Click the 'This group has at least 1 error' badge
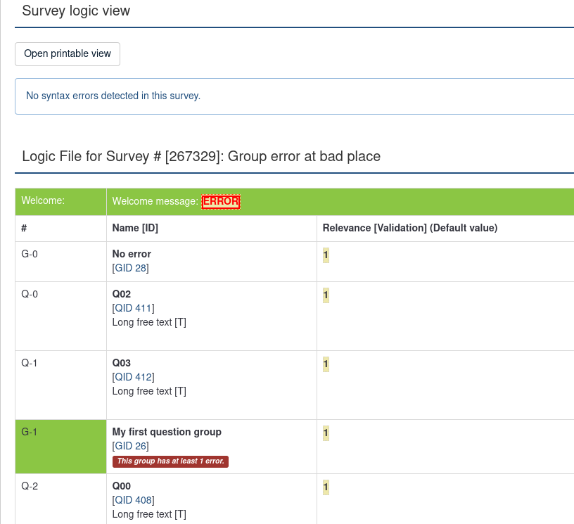 [x=171, y=461]
